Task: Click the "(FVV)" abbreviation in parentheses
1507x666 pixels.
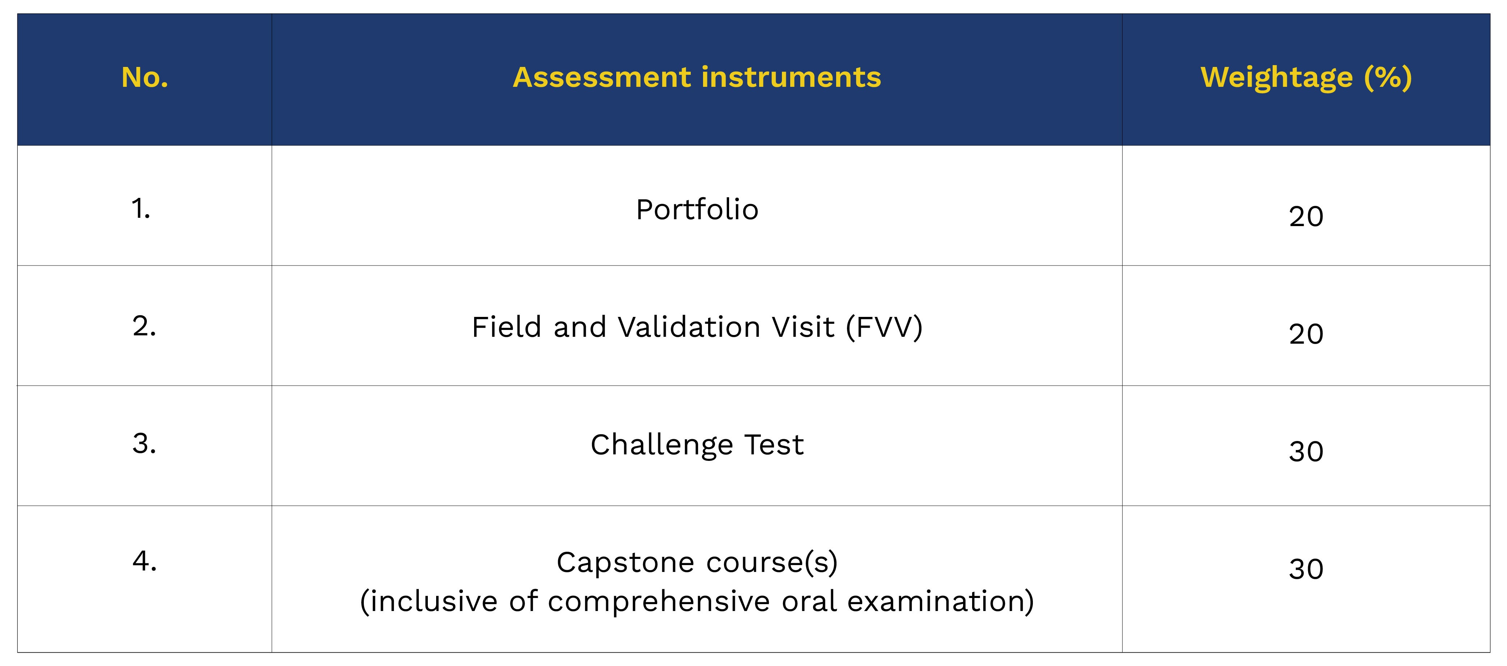Action: [884, 327]
